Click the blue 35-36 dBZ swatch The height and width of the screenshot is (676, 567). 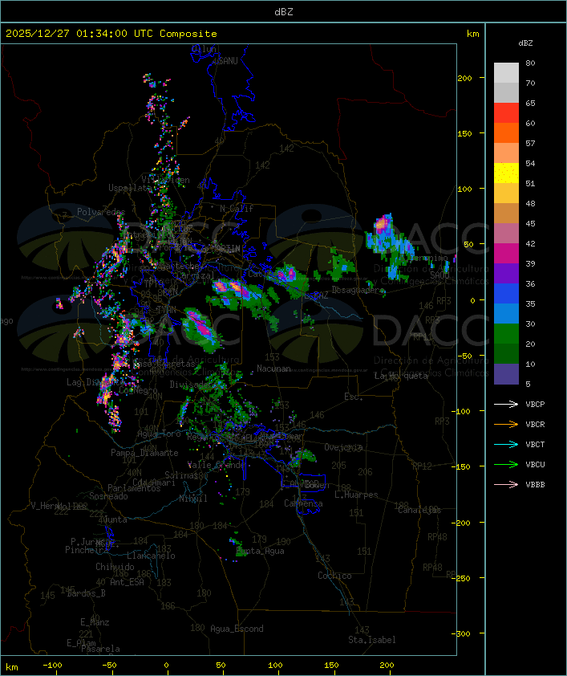click(506, 293)
